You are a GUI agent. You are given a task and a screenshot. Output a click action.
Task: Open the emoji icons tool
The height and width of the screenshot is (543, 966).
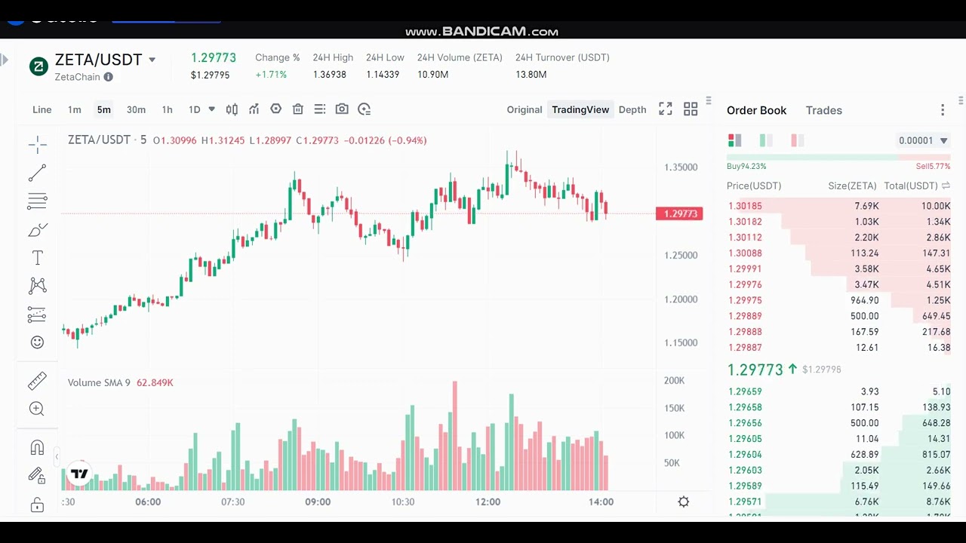[37, 342]
